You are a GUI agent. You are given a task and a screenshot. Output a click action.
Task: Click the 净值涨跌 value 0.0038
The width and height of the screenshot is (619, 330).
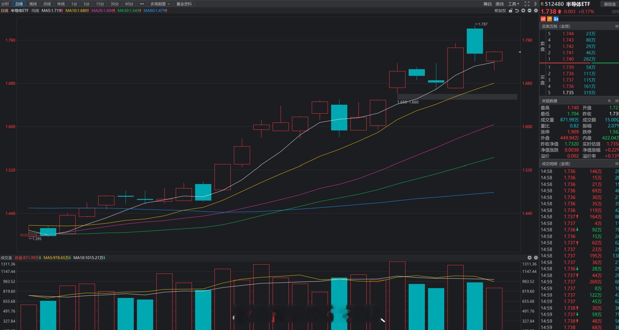click(x=572, y=150)
